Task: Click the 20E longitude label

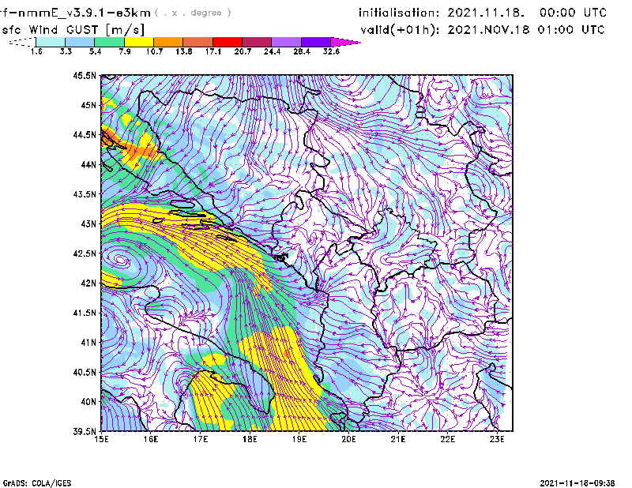Action: tap(348, 439)
